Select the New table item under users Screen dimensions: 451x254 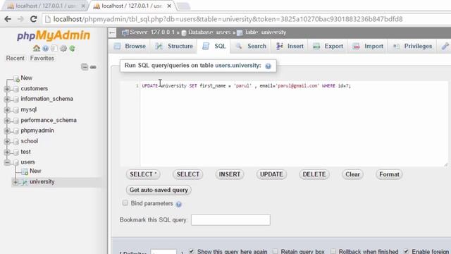pos(35,171)
